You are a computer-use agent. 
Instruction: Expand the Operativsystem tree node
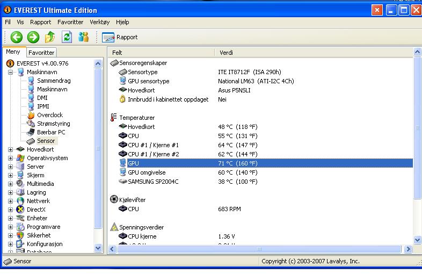[x=10, y=158]
